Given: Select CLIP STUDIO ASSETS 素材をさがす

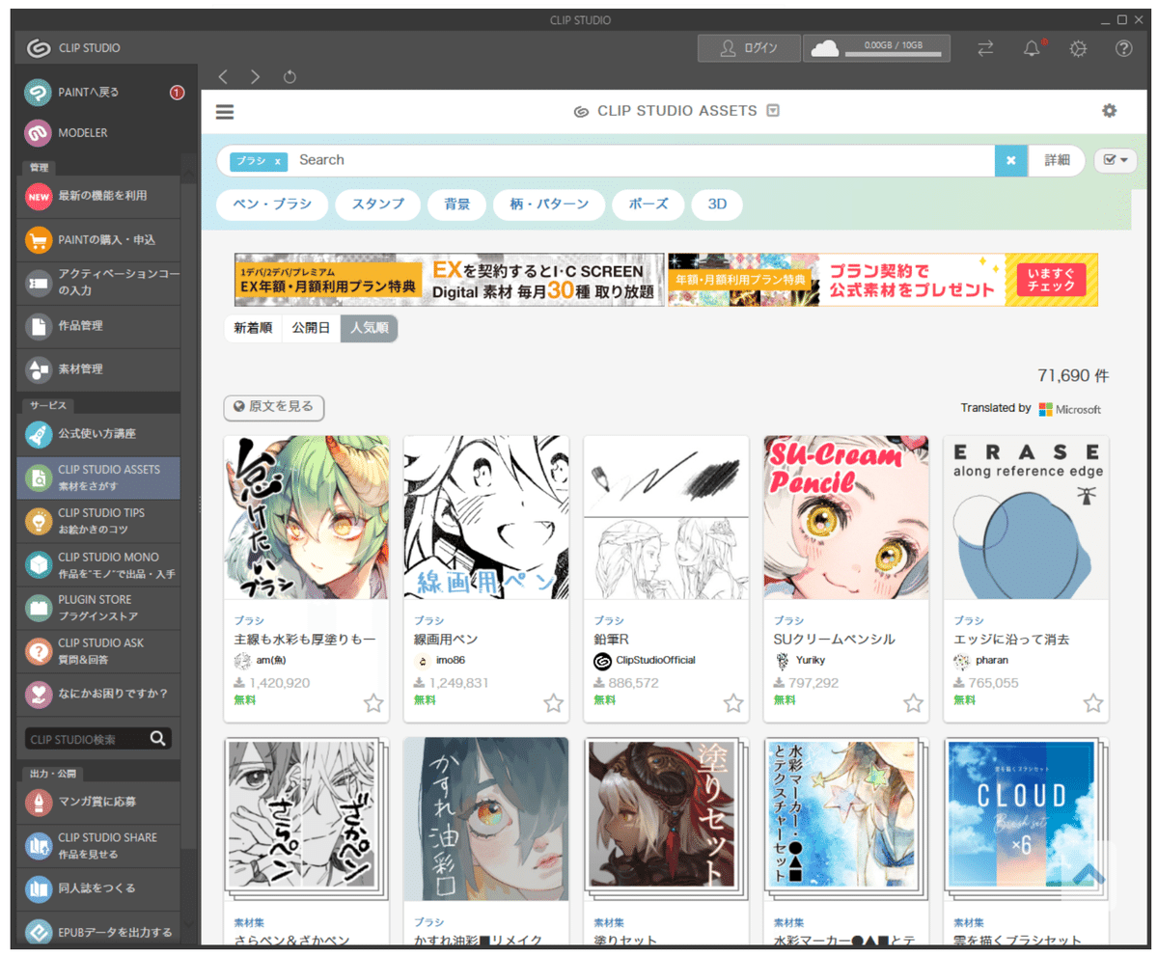Looking at the screenshot, I should pyautogui.click(x=99, y=477).
